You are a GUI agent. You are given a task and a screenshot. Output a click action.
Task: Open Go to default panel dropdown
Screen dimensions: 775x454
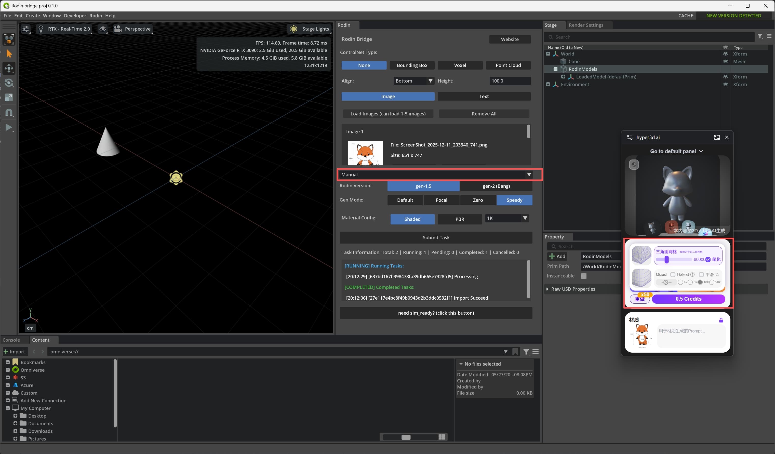click(676, 151)
